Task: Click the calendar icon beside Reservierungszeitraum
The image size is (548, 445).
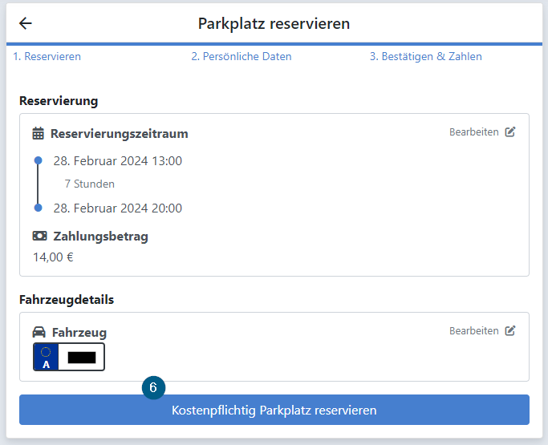Action: [x=38, y=133]
